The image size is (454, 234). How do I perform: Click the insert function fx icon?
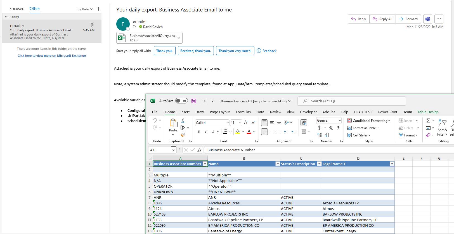[199, 150]
